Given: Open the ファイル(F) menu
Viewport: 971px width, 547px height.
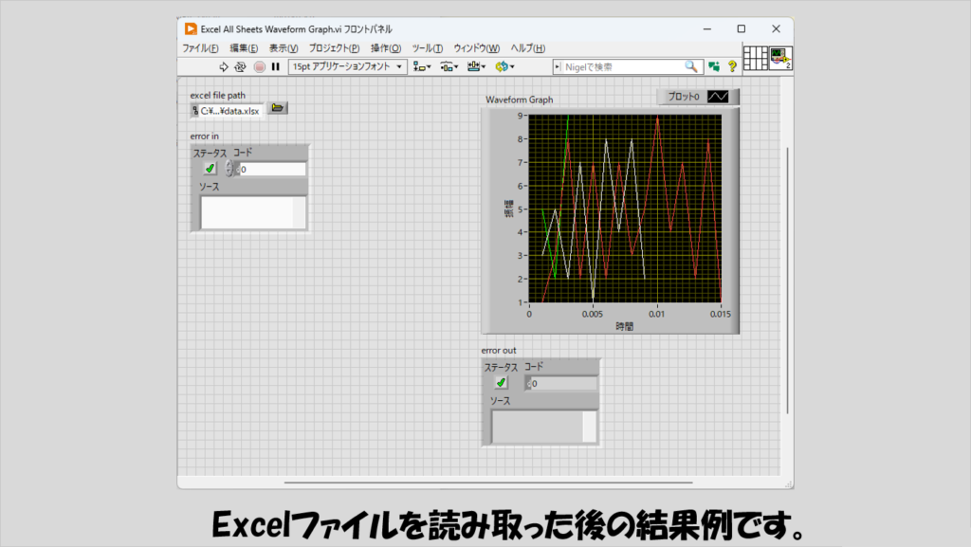Looking at the screenshot, I should (x=200, y=48).
